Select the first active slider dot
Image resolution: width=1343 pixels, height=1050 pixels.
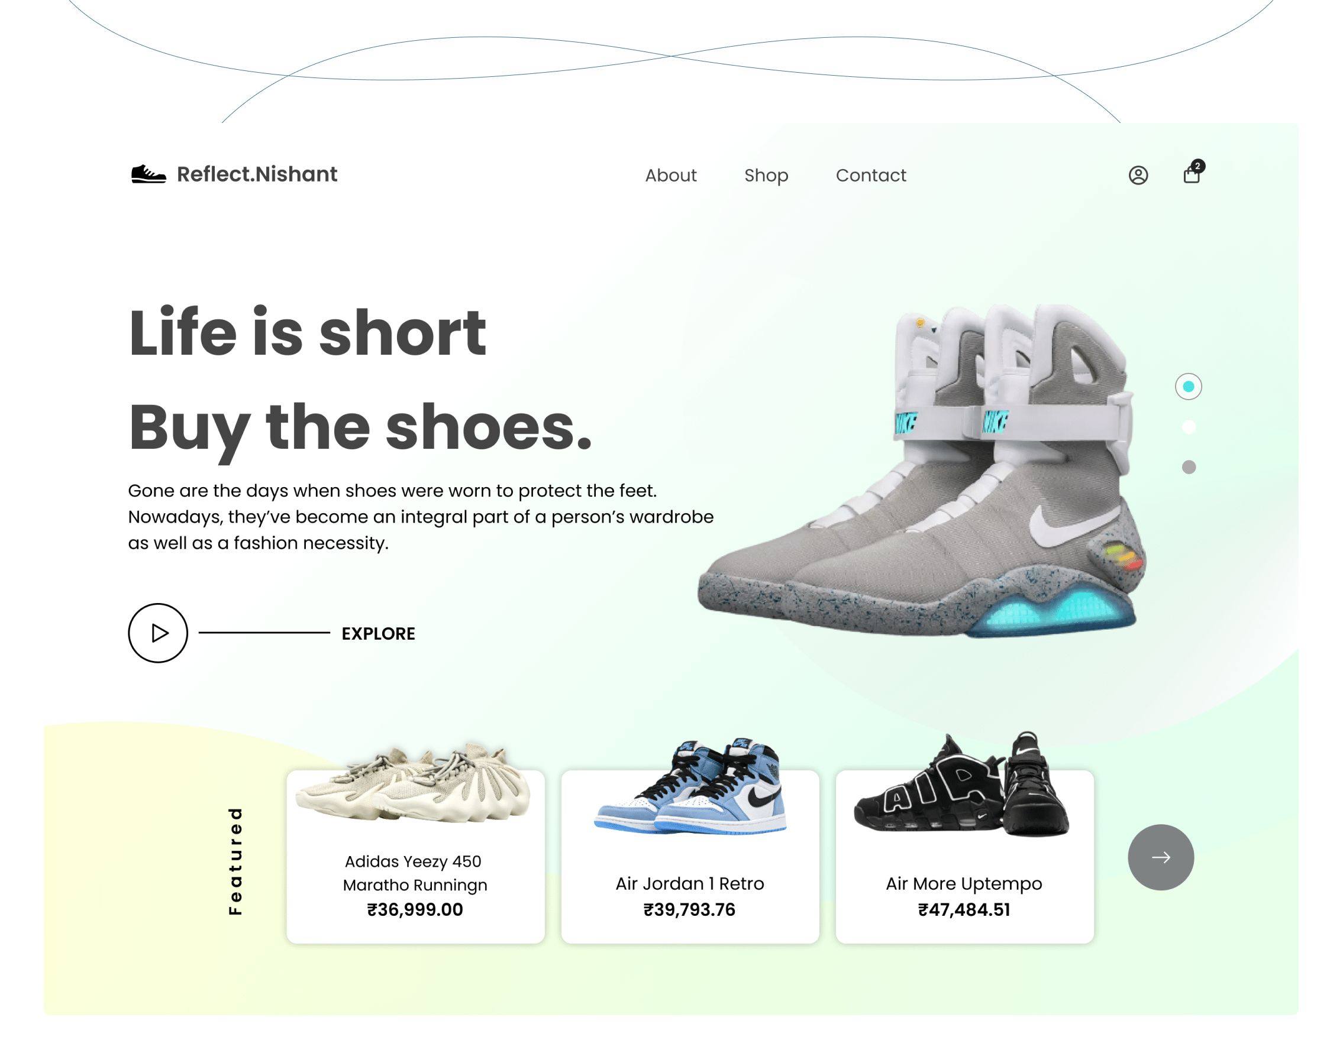1188,386
